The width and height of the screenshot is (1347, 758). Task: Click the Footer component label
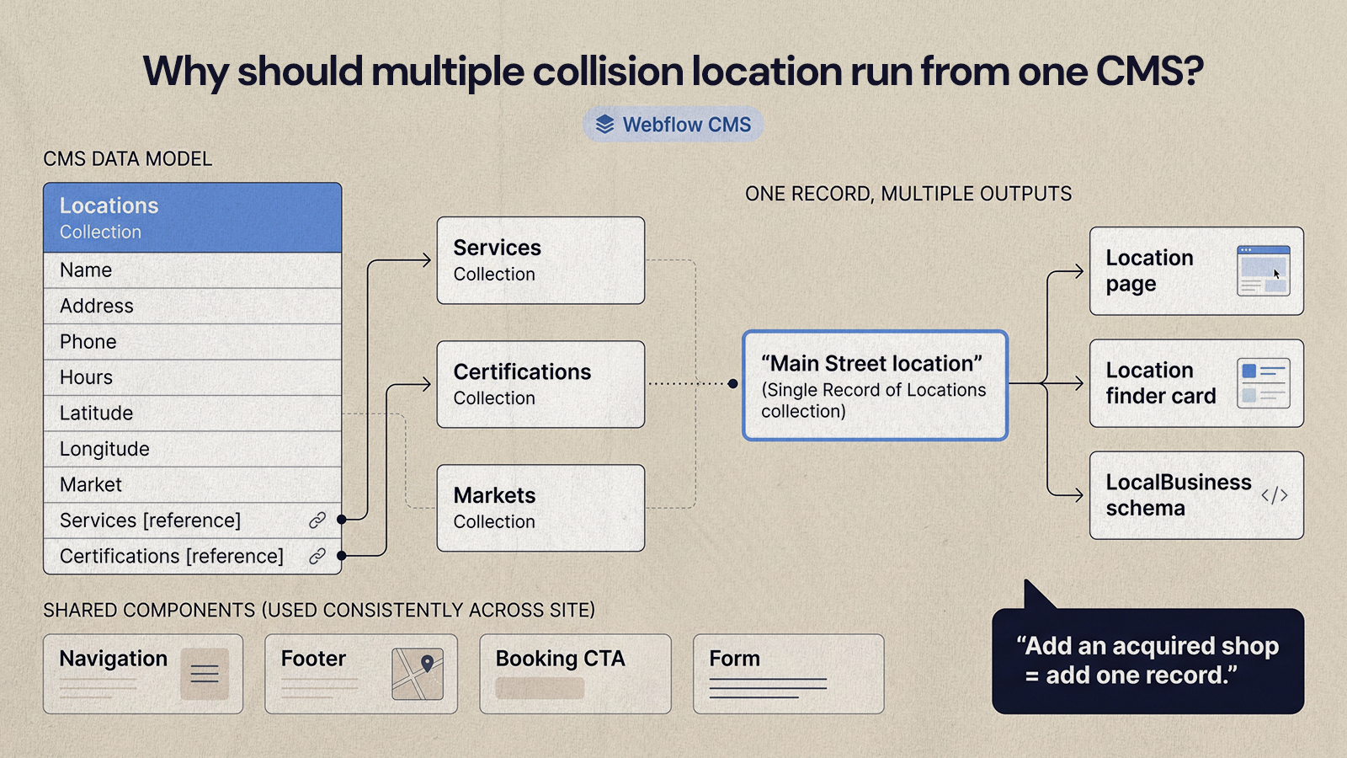pyautogui.click(x=313, y=659)
